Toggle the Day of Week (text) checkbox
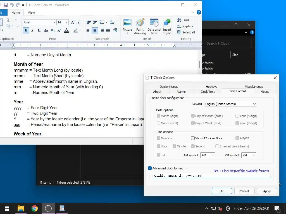Screen dimensions: 286x214 [x=193, y=123]
